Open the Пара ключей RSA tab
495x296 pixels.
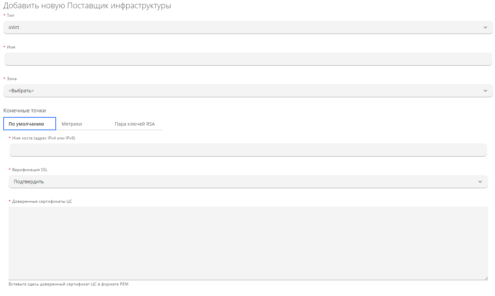click(135, 124)
